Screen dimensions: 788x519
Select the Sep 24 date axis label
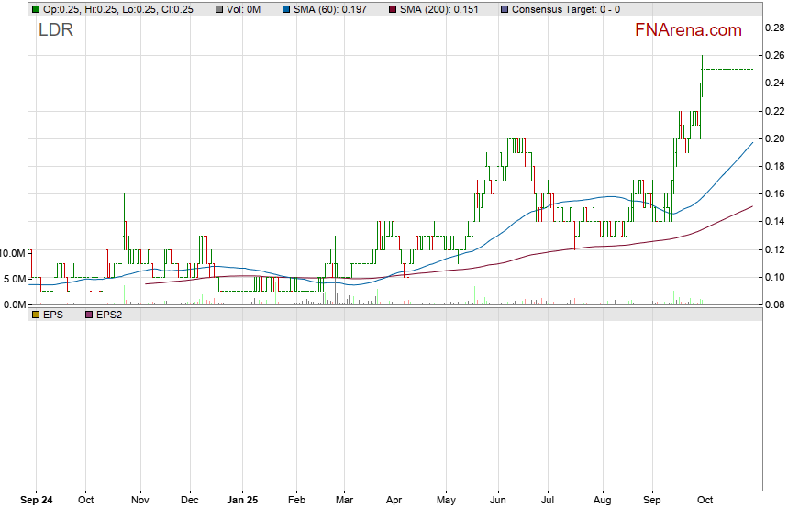tap(36, 502)
